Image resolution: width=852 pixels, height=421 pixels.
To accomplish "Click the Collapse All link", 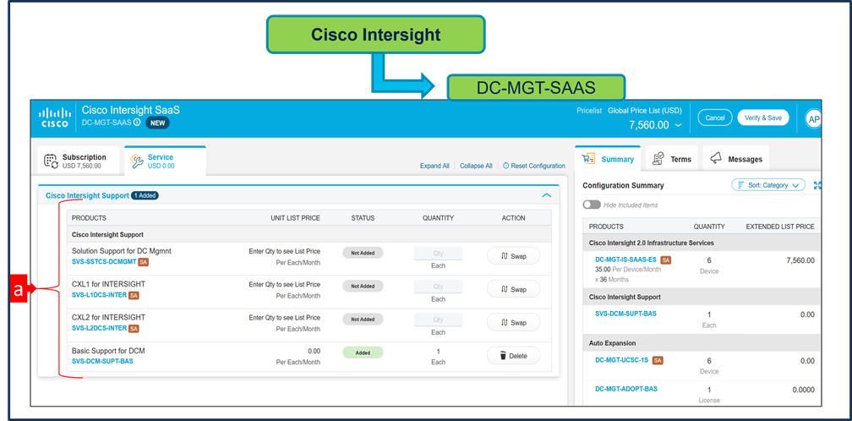I will pyautogui.click(x=476, y=167).
